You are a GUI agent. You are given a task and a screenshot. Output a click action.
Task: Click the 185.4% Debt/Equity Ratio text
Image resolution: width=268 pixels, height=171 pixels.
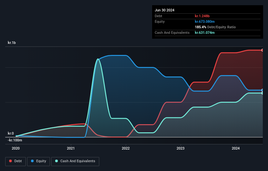[215, 27]
